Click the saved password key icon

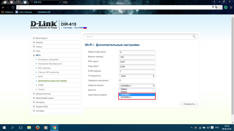213,8
